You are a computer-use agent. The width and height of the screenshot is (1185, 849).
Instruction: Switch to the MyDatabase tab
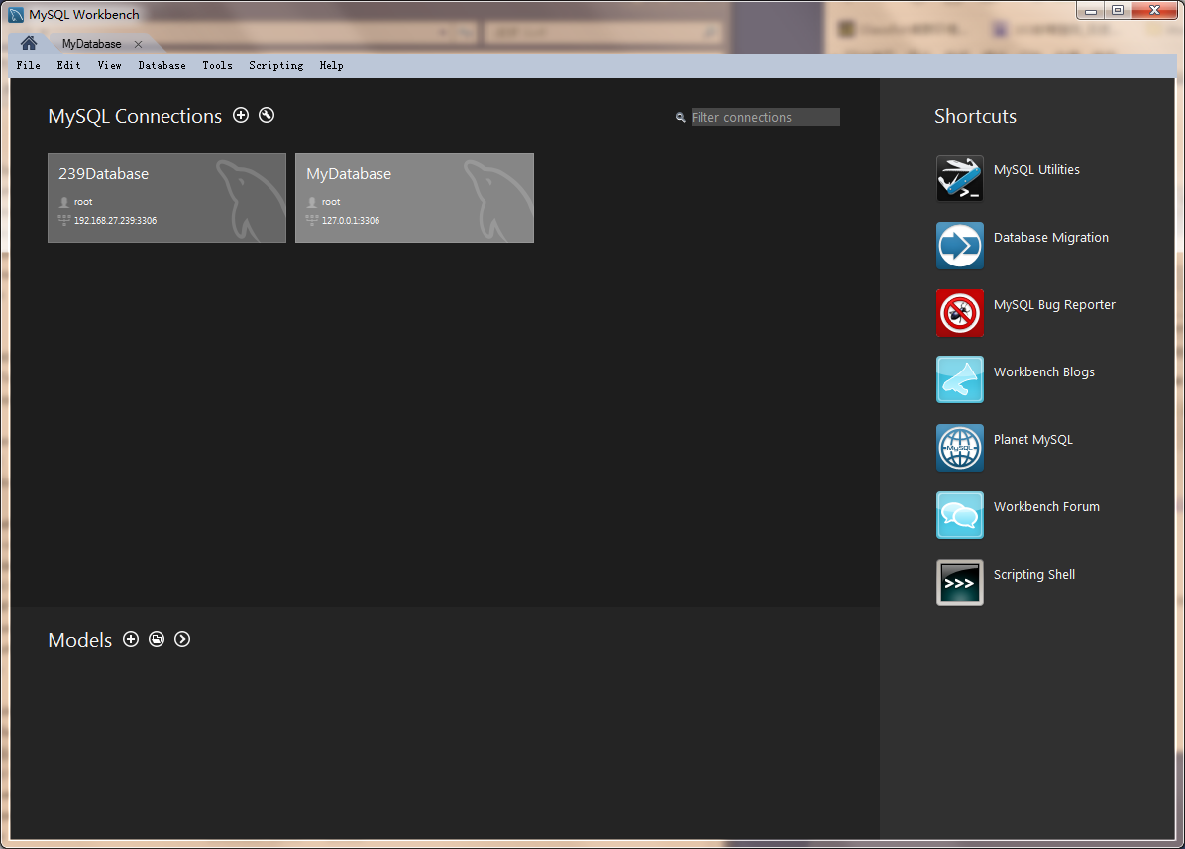[x=91, y=44]
